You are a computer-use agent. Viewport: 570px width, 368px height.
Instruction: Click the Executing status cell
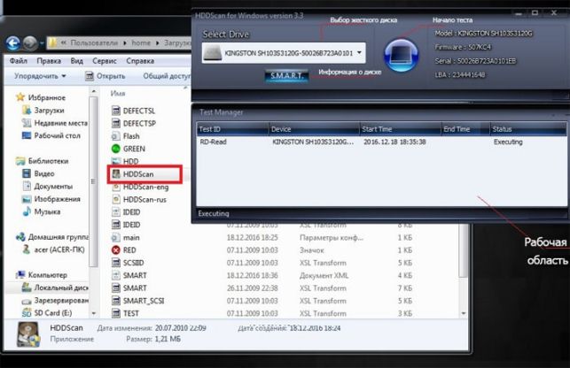click(508, 142)
